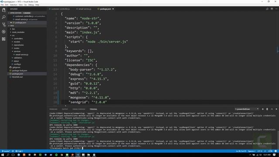Open the Help menu

point(37,5)
